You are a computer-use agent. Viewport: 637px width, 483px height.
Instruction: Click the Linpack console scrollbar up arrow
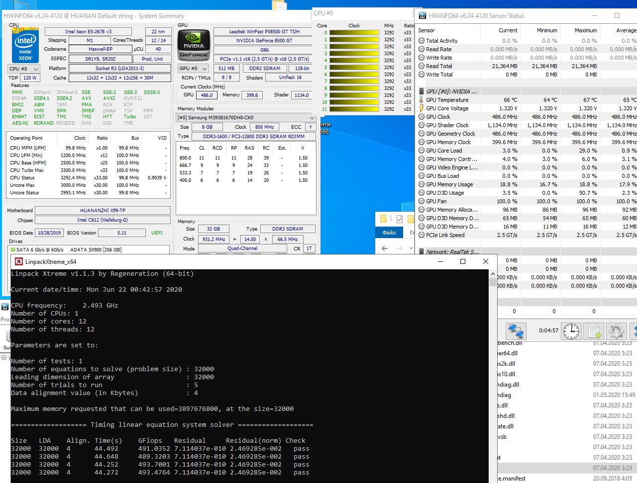[493, 274]
